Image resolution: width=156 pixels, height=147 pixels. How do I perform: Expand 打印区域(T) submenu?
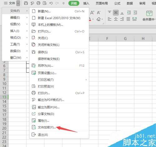coord(59,80)
